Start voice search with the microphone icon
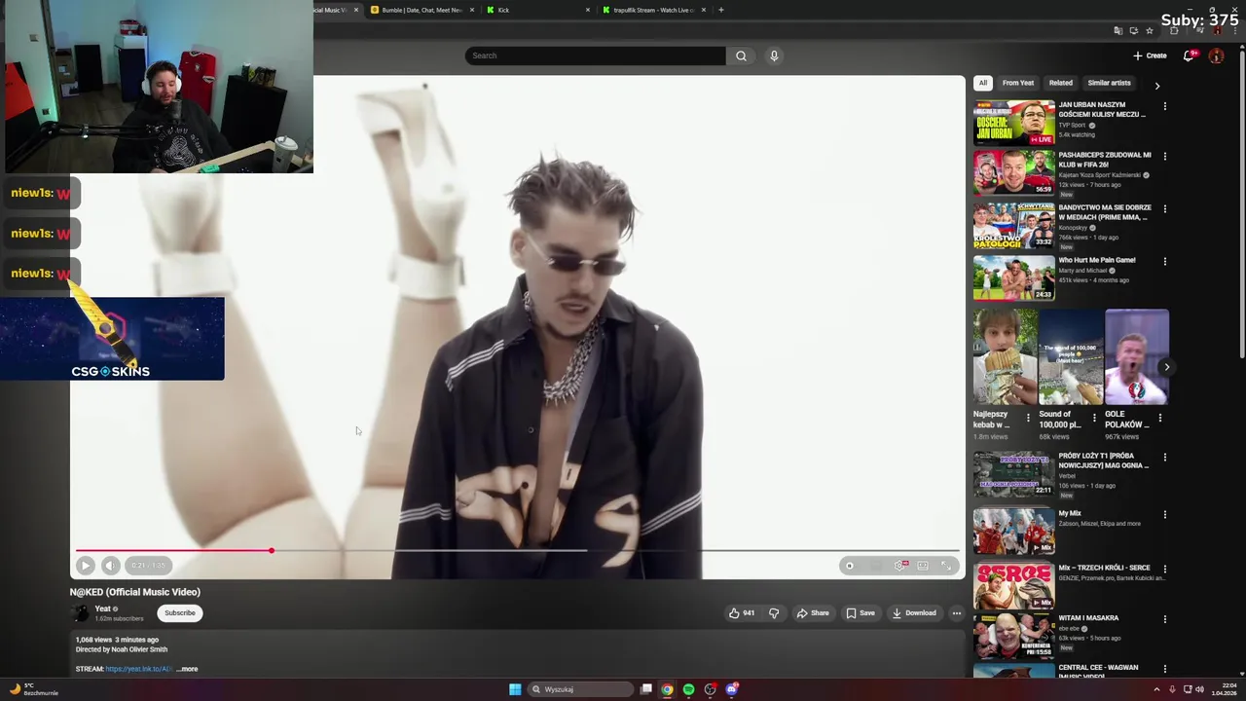The image size is (1246, 701). coord(774,55)
